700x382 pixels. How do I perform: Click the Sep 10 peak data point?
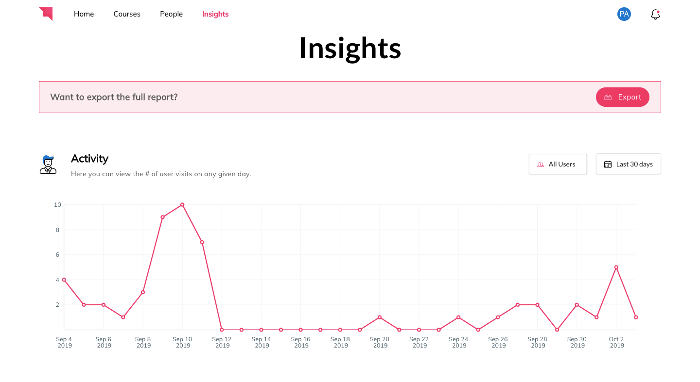pyautogui.click(x=182, y=205)
